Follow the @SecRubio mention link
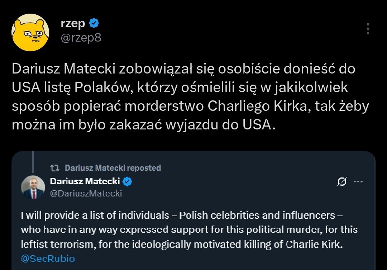This screenshot has height=270, width=387. pyautogui.click(x=48, y=259)
